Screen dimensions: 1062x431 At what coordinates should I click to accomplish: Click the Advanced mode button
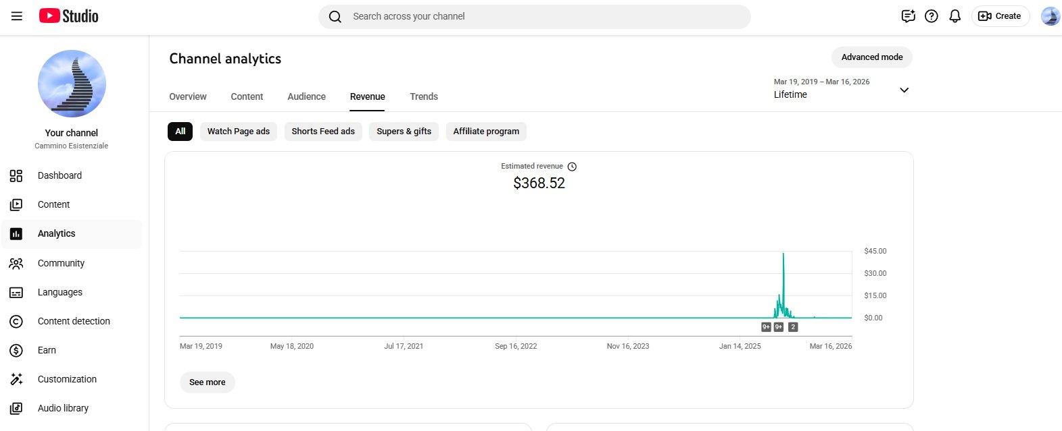click(x=871, y=57)
